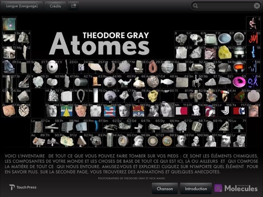Select the Tennessine flag tile 117
263x197 pixels.
tap(239, 110)
